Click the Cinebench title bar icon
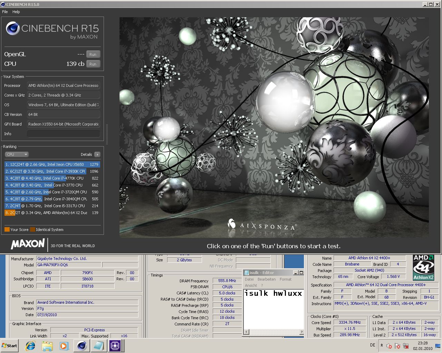442x353 pixels. point(3,4)
